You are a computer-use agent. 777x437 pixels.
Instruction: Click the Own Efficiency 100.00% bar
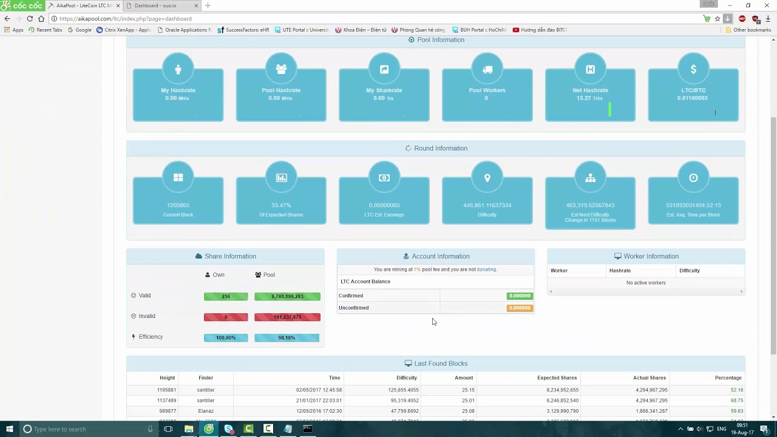pos(226,337)
